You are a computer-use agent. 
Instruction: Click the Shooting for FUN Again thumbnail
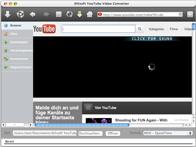click(x=99, y=121)
